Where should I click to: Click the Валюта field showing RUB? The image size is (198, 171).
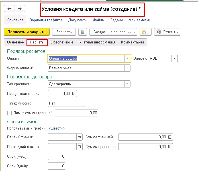click(160, 58)
